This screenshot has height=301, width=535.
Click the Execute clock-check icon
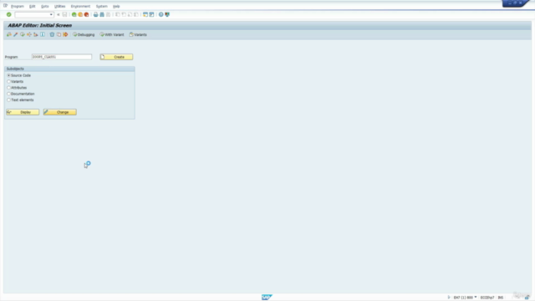[x=23, y=34]
